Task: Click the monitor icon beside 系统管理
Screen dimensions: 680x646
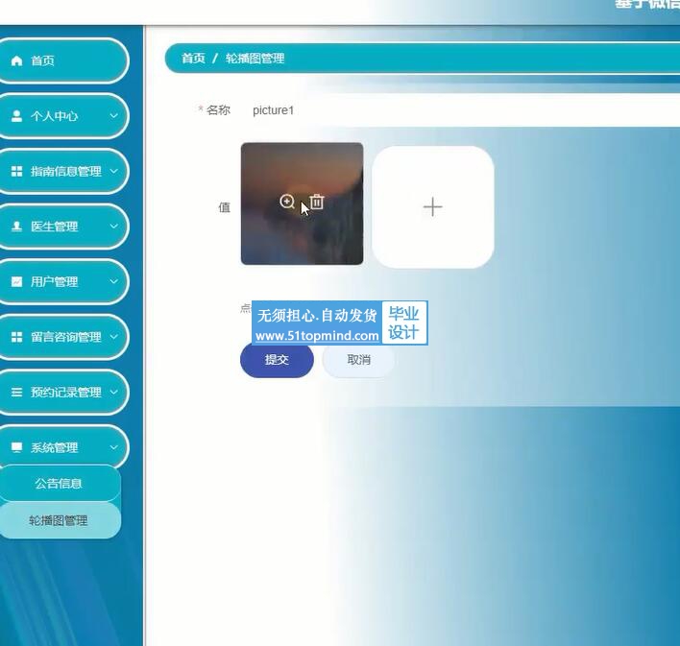Action: point(16,447)
